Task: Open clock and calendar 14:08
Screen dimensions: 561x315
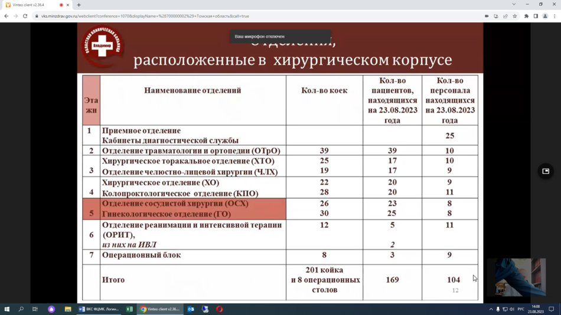Action: [536, 309]
